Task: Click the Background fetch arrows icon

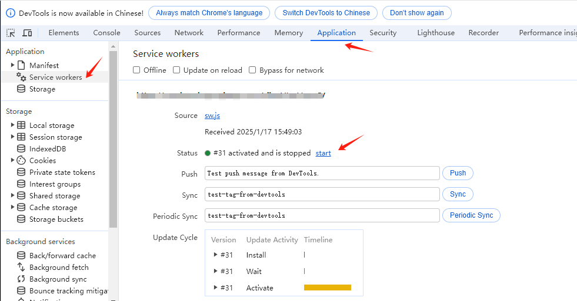Action: coord(21,267)
